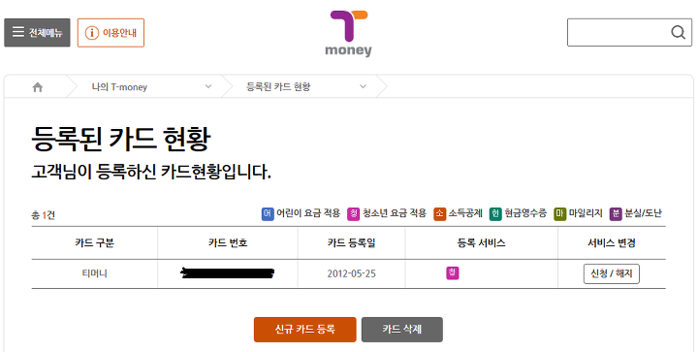Click the 어린이 요금 적용 legend badge
This screenshot has height=352, width=698.
pos(267,213)
